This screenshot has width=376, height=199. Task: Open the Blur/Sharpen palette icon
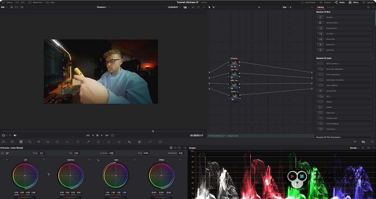pos(129,142)
